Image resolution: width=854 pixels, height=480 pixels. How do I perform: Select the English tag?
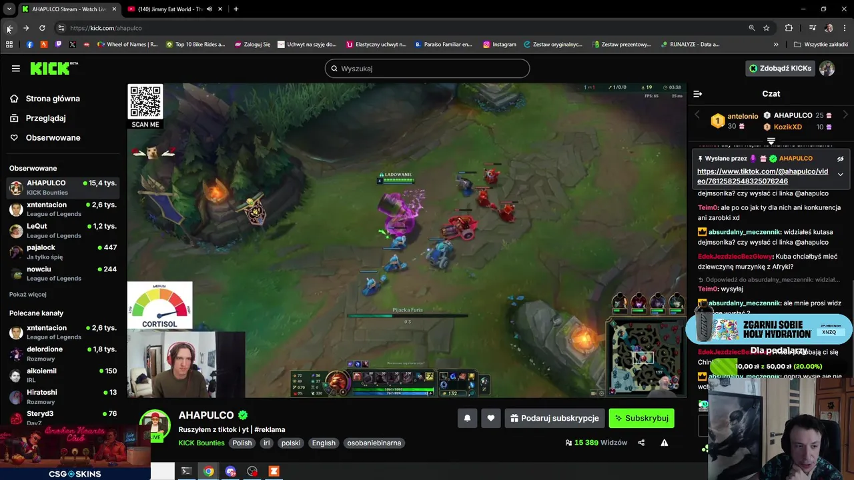[x=324, y=443]
